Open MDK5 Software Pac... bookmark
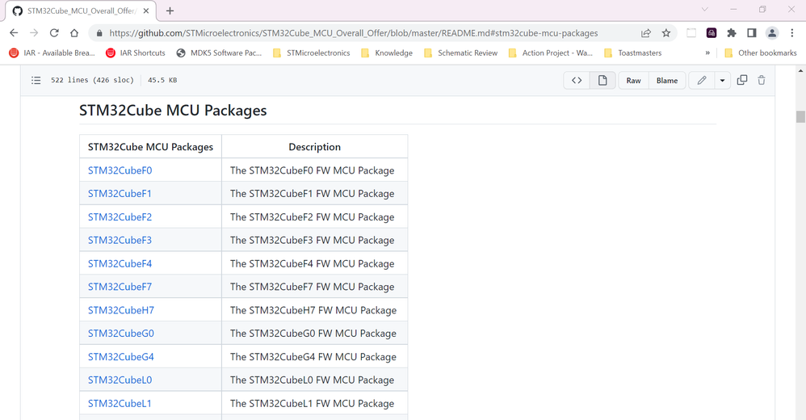 point(219,53)
